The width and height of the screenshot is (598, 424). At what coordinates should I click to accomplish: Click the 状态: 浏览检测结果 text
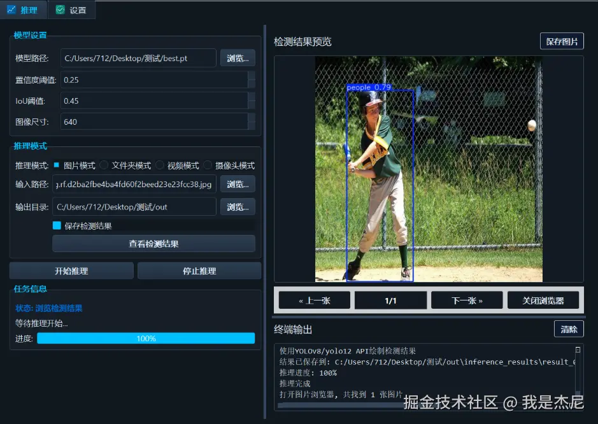point(49,308)
